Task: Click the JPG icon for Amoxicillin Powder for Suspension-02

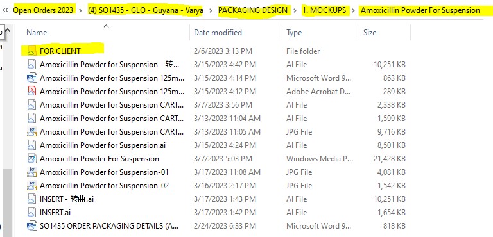Action: [32, 186]
